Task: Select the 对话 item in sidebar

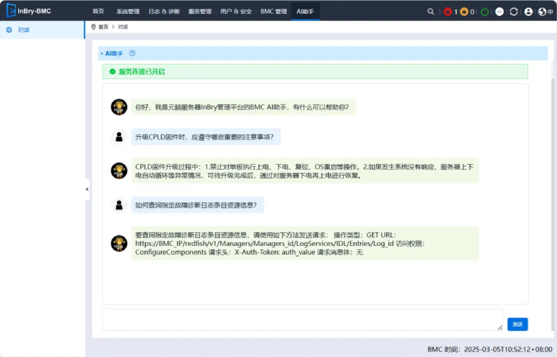Action: tap(24, 30)
